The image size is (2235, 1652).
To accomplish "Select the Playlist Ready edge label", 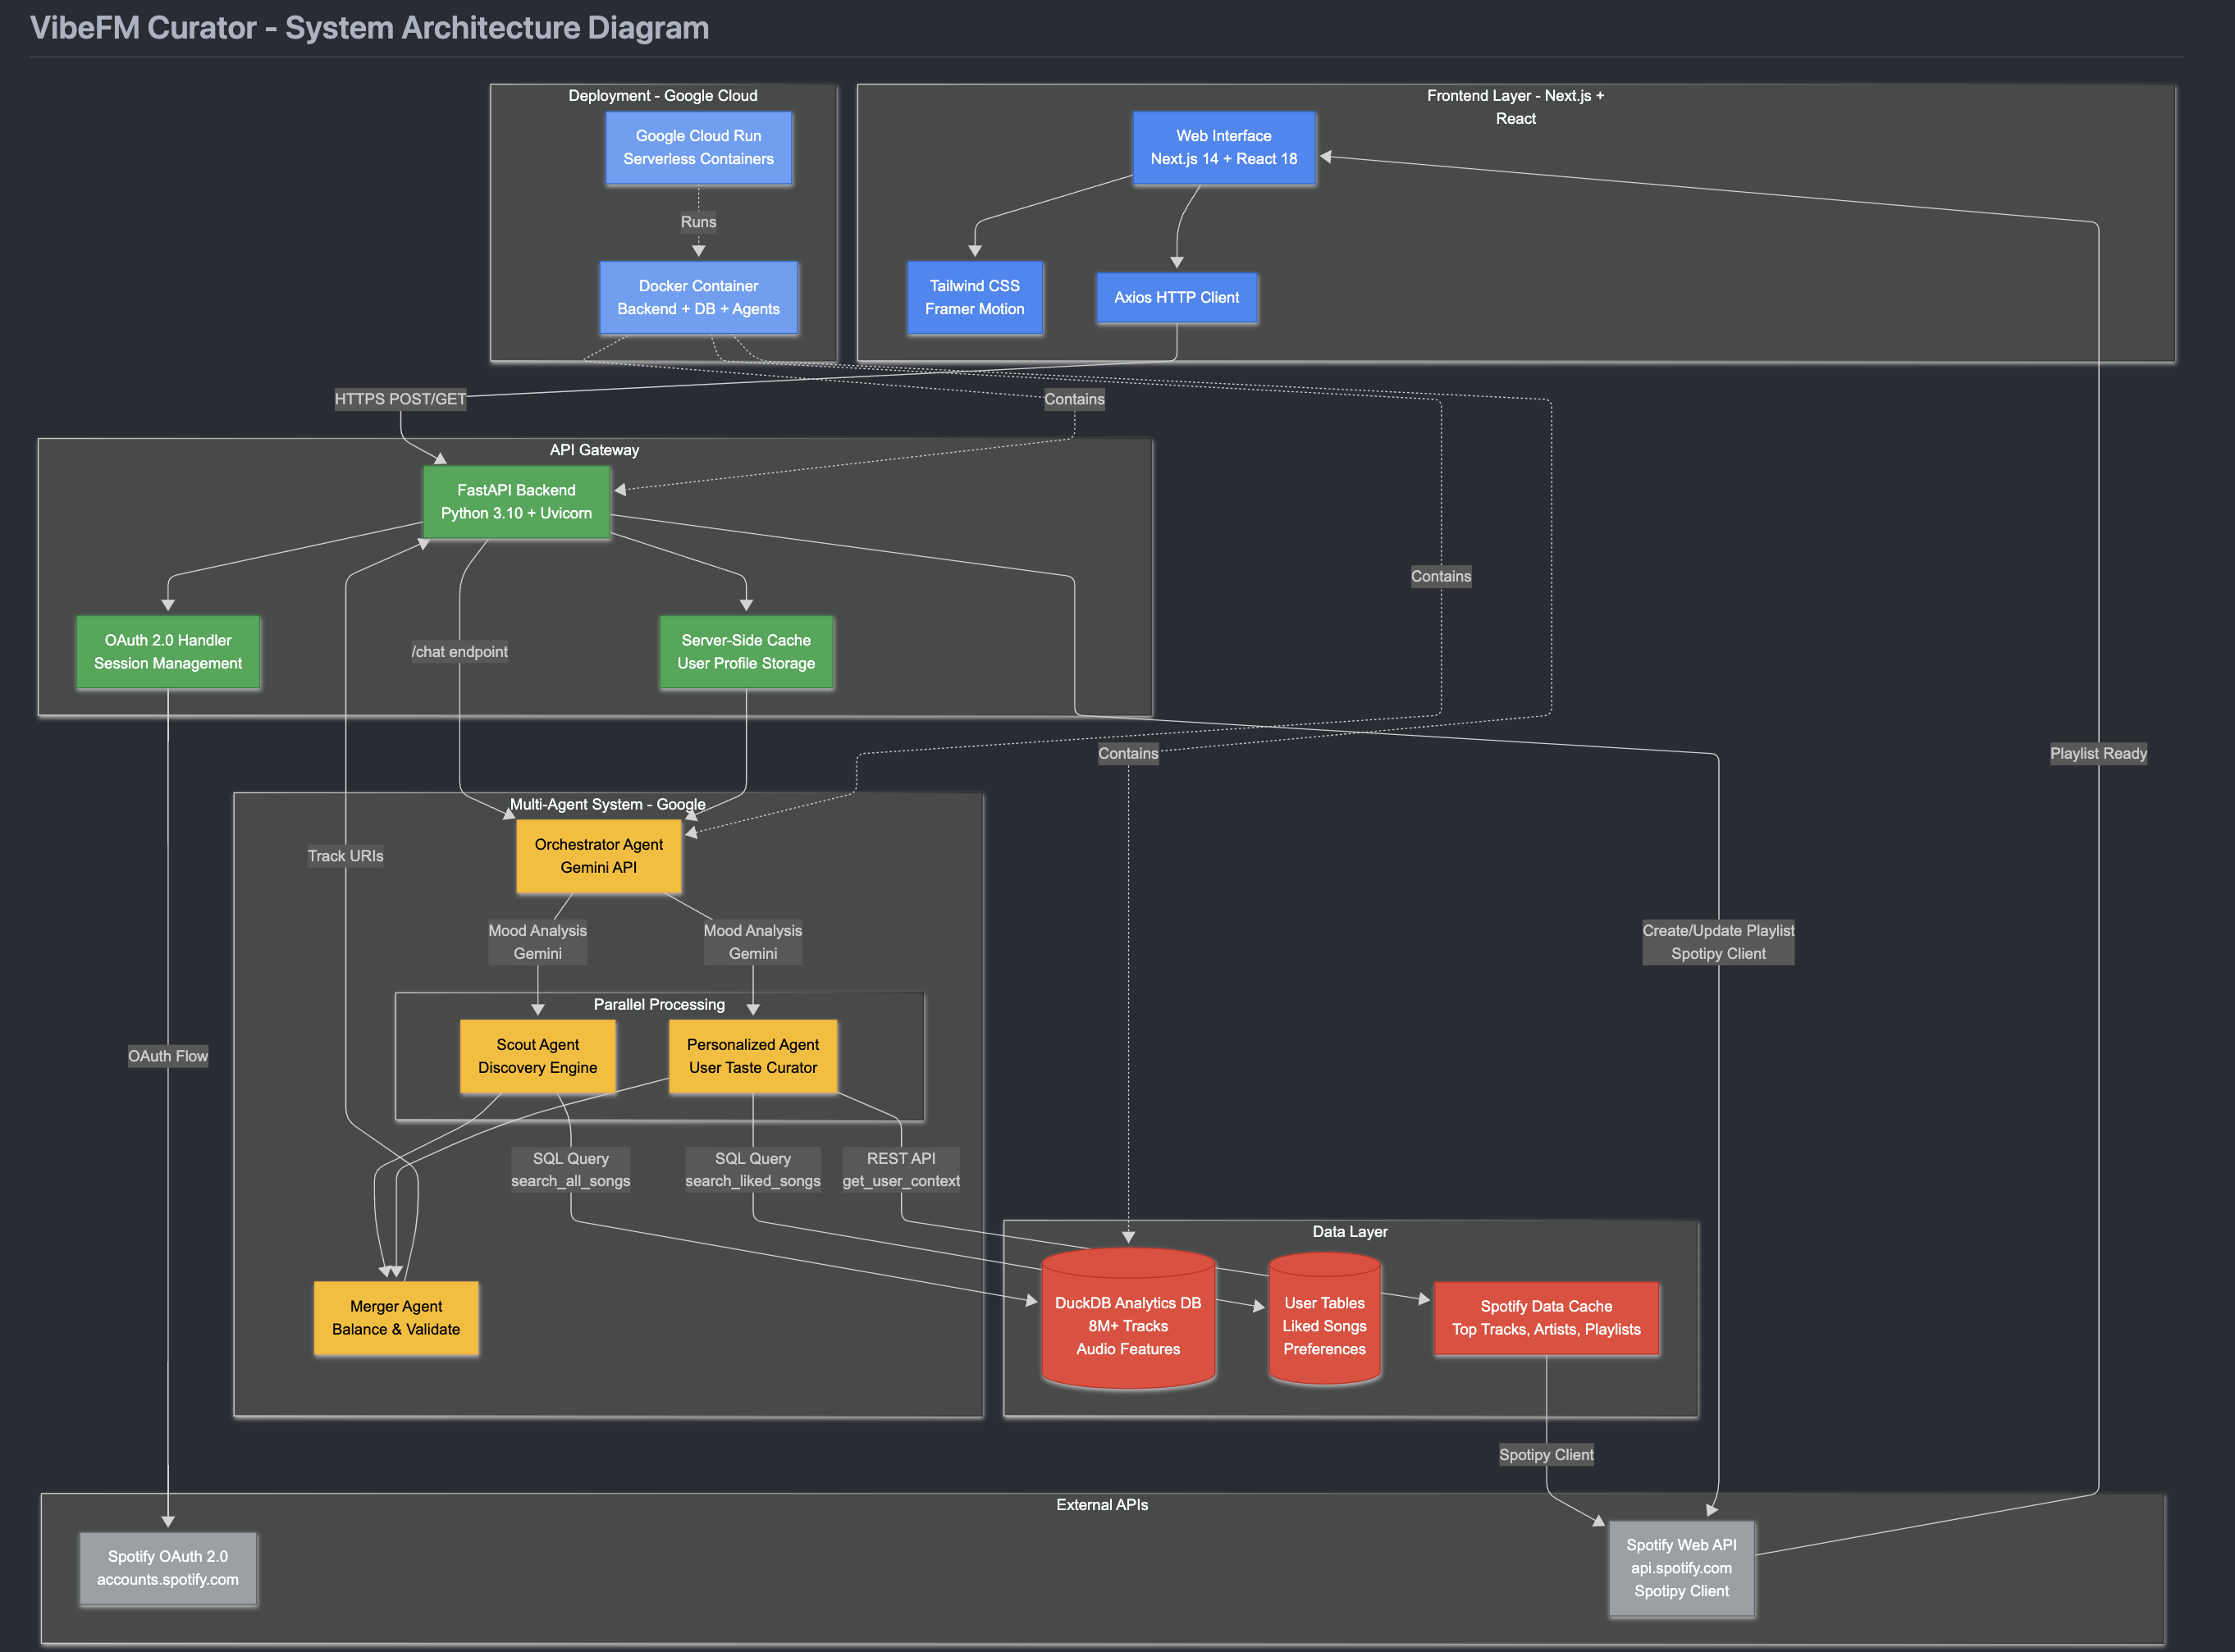I will [x=2098, y=753].
